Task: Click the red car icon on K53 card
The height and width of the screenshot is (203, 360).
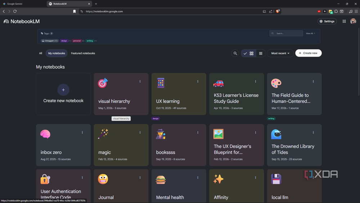Action: click(219, 83)
